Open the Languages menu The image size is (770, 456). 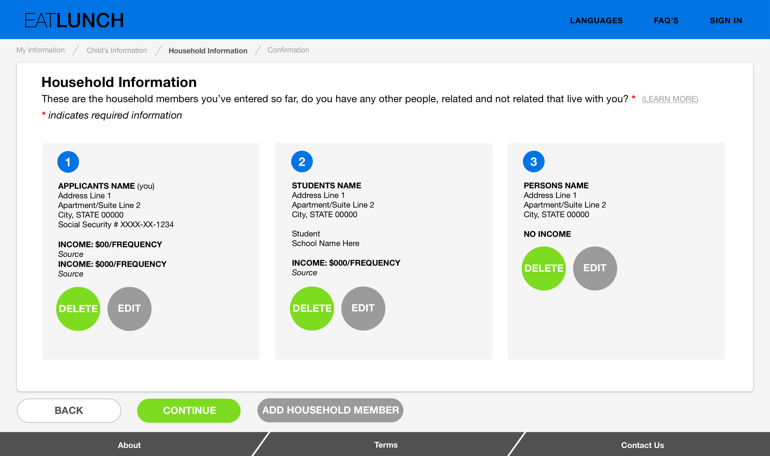[x=596, y=20]
